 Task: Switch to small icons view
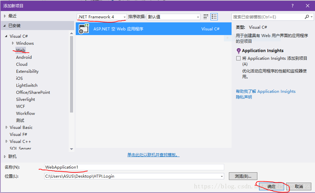click(205, 17)
